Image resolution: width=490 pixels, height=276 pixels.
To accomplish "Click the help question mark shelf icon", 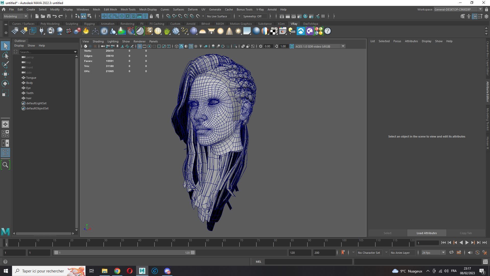I will click(x=327, y=31).
